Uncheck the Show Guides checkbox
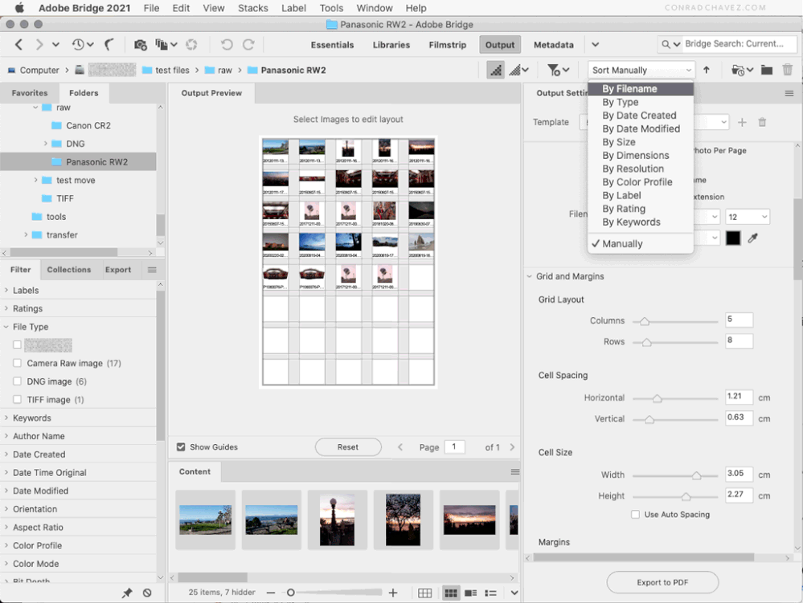The image size is (803, 603). [x=181, y=447]
